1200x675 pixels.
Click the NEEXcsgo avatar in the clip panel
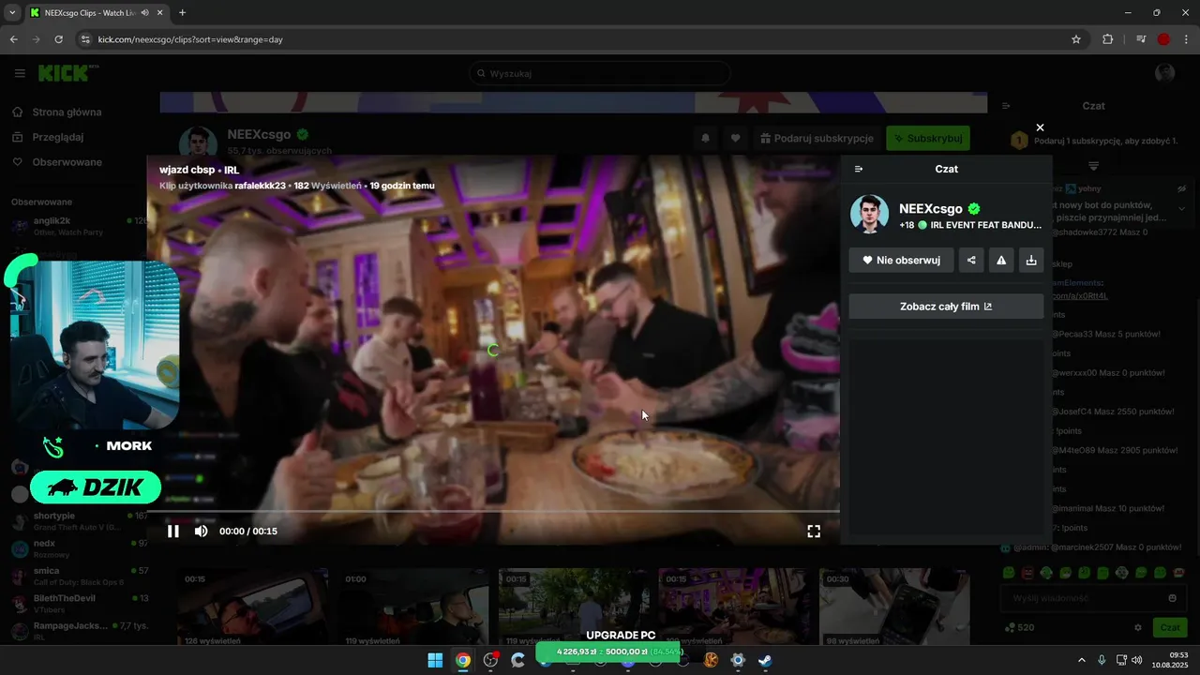coord(869,215)
